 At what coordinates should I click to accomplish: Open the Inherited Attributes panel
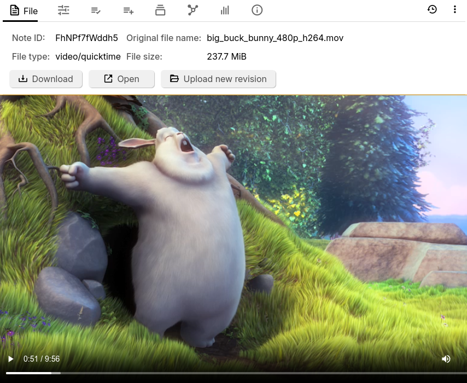coord(128,10)
